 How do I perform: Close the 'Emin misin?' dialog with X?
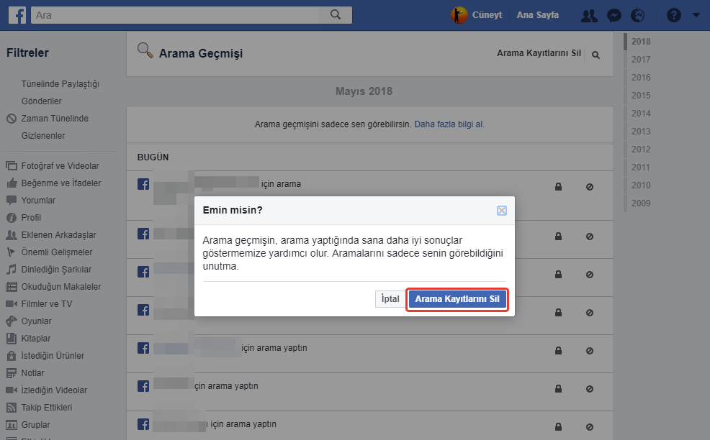click(x=502, y=211)
